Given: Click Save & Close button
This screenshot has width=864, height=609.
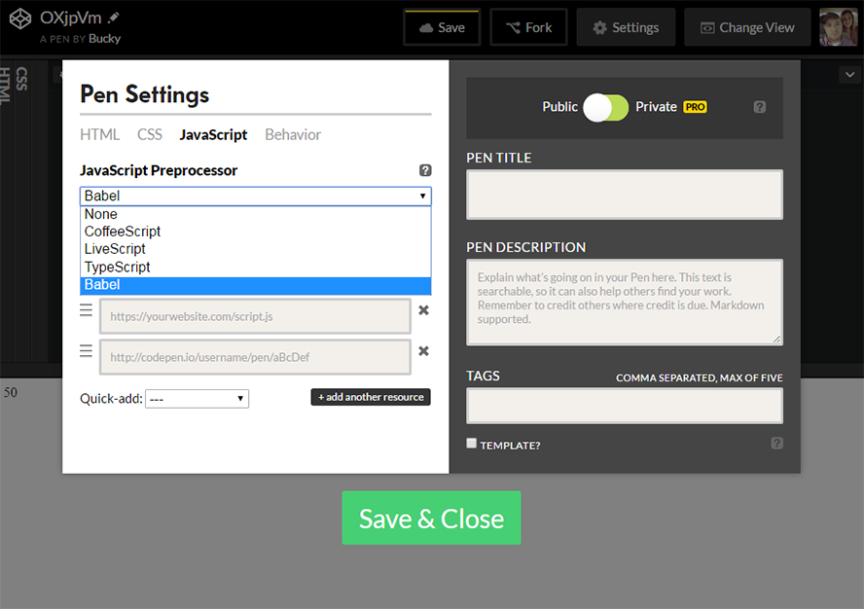Looking at the screenshot, I should point(431,519).
